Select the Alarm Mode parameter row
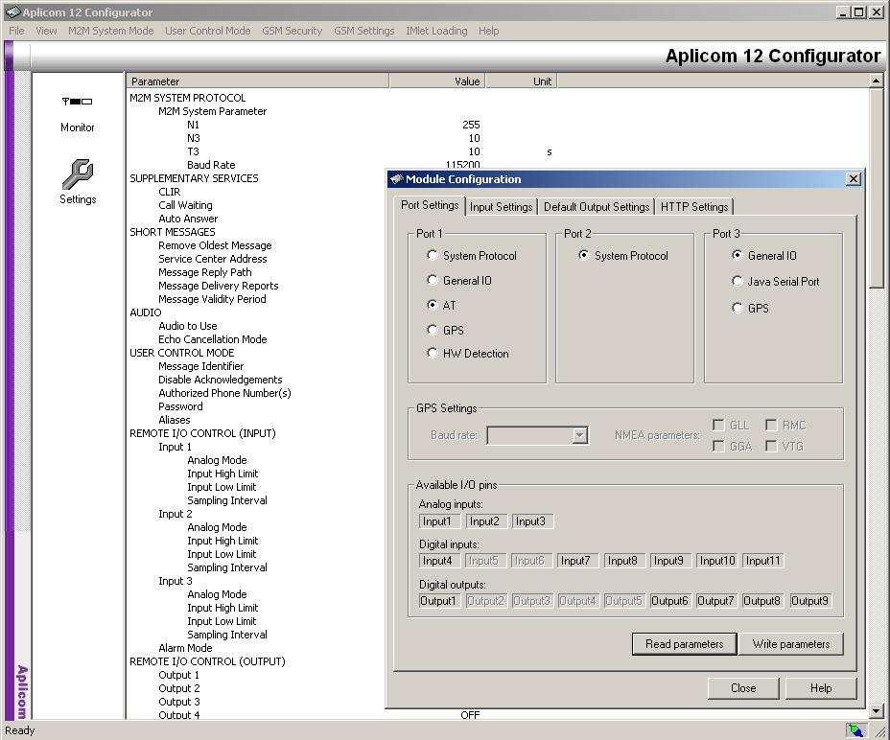This screenshot has height=740, width=890. click(185, 648)
